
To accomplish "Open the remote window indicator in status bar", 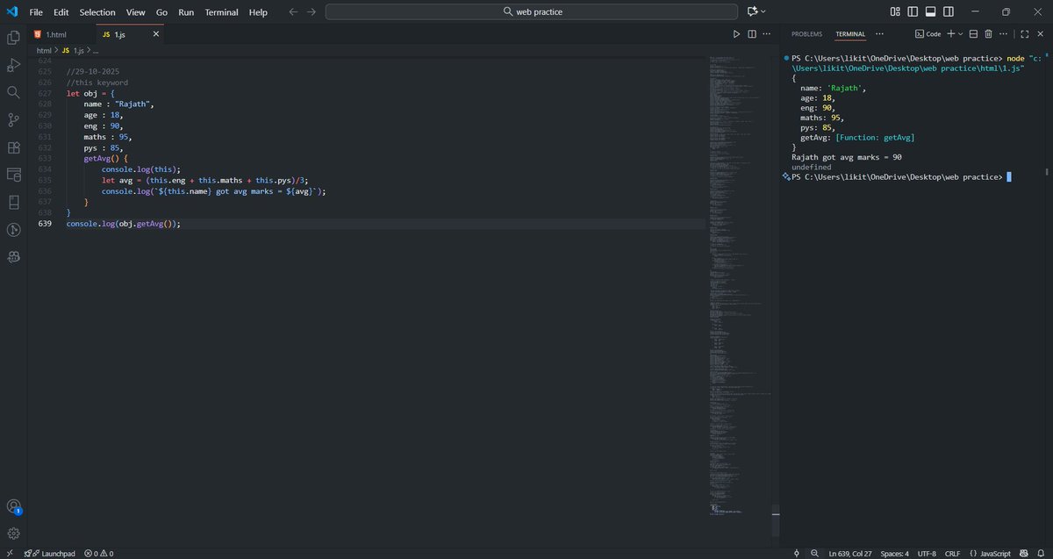I will pyautogui.click(x=9, y=553).
